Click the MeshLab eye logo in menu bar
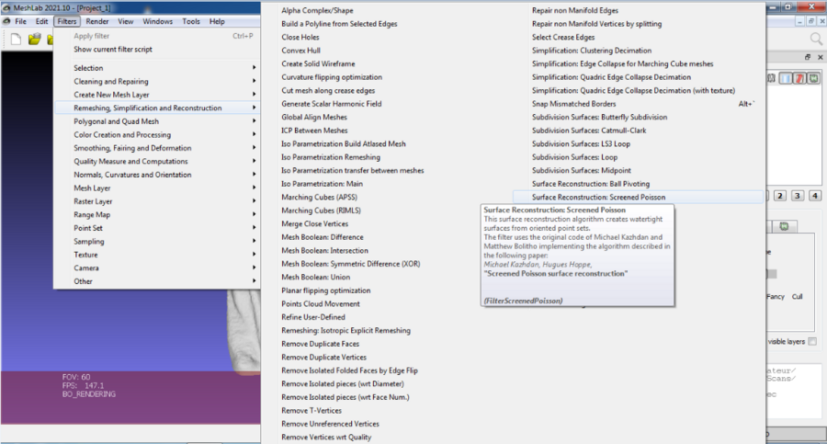 pyautogui.click(x=6, y=21)
